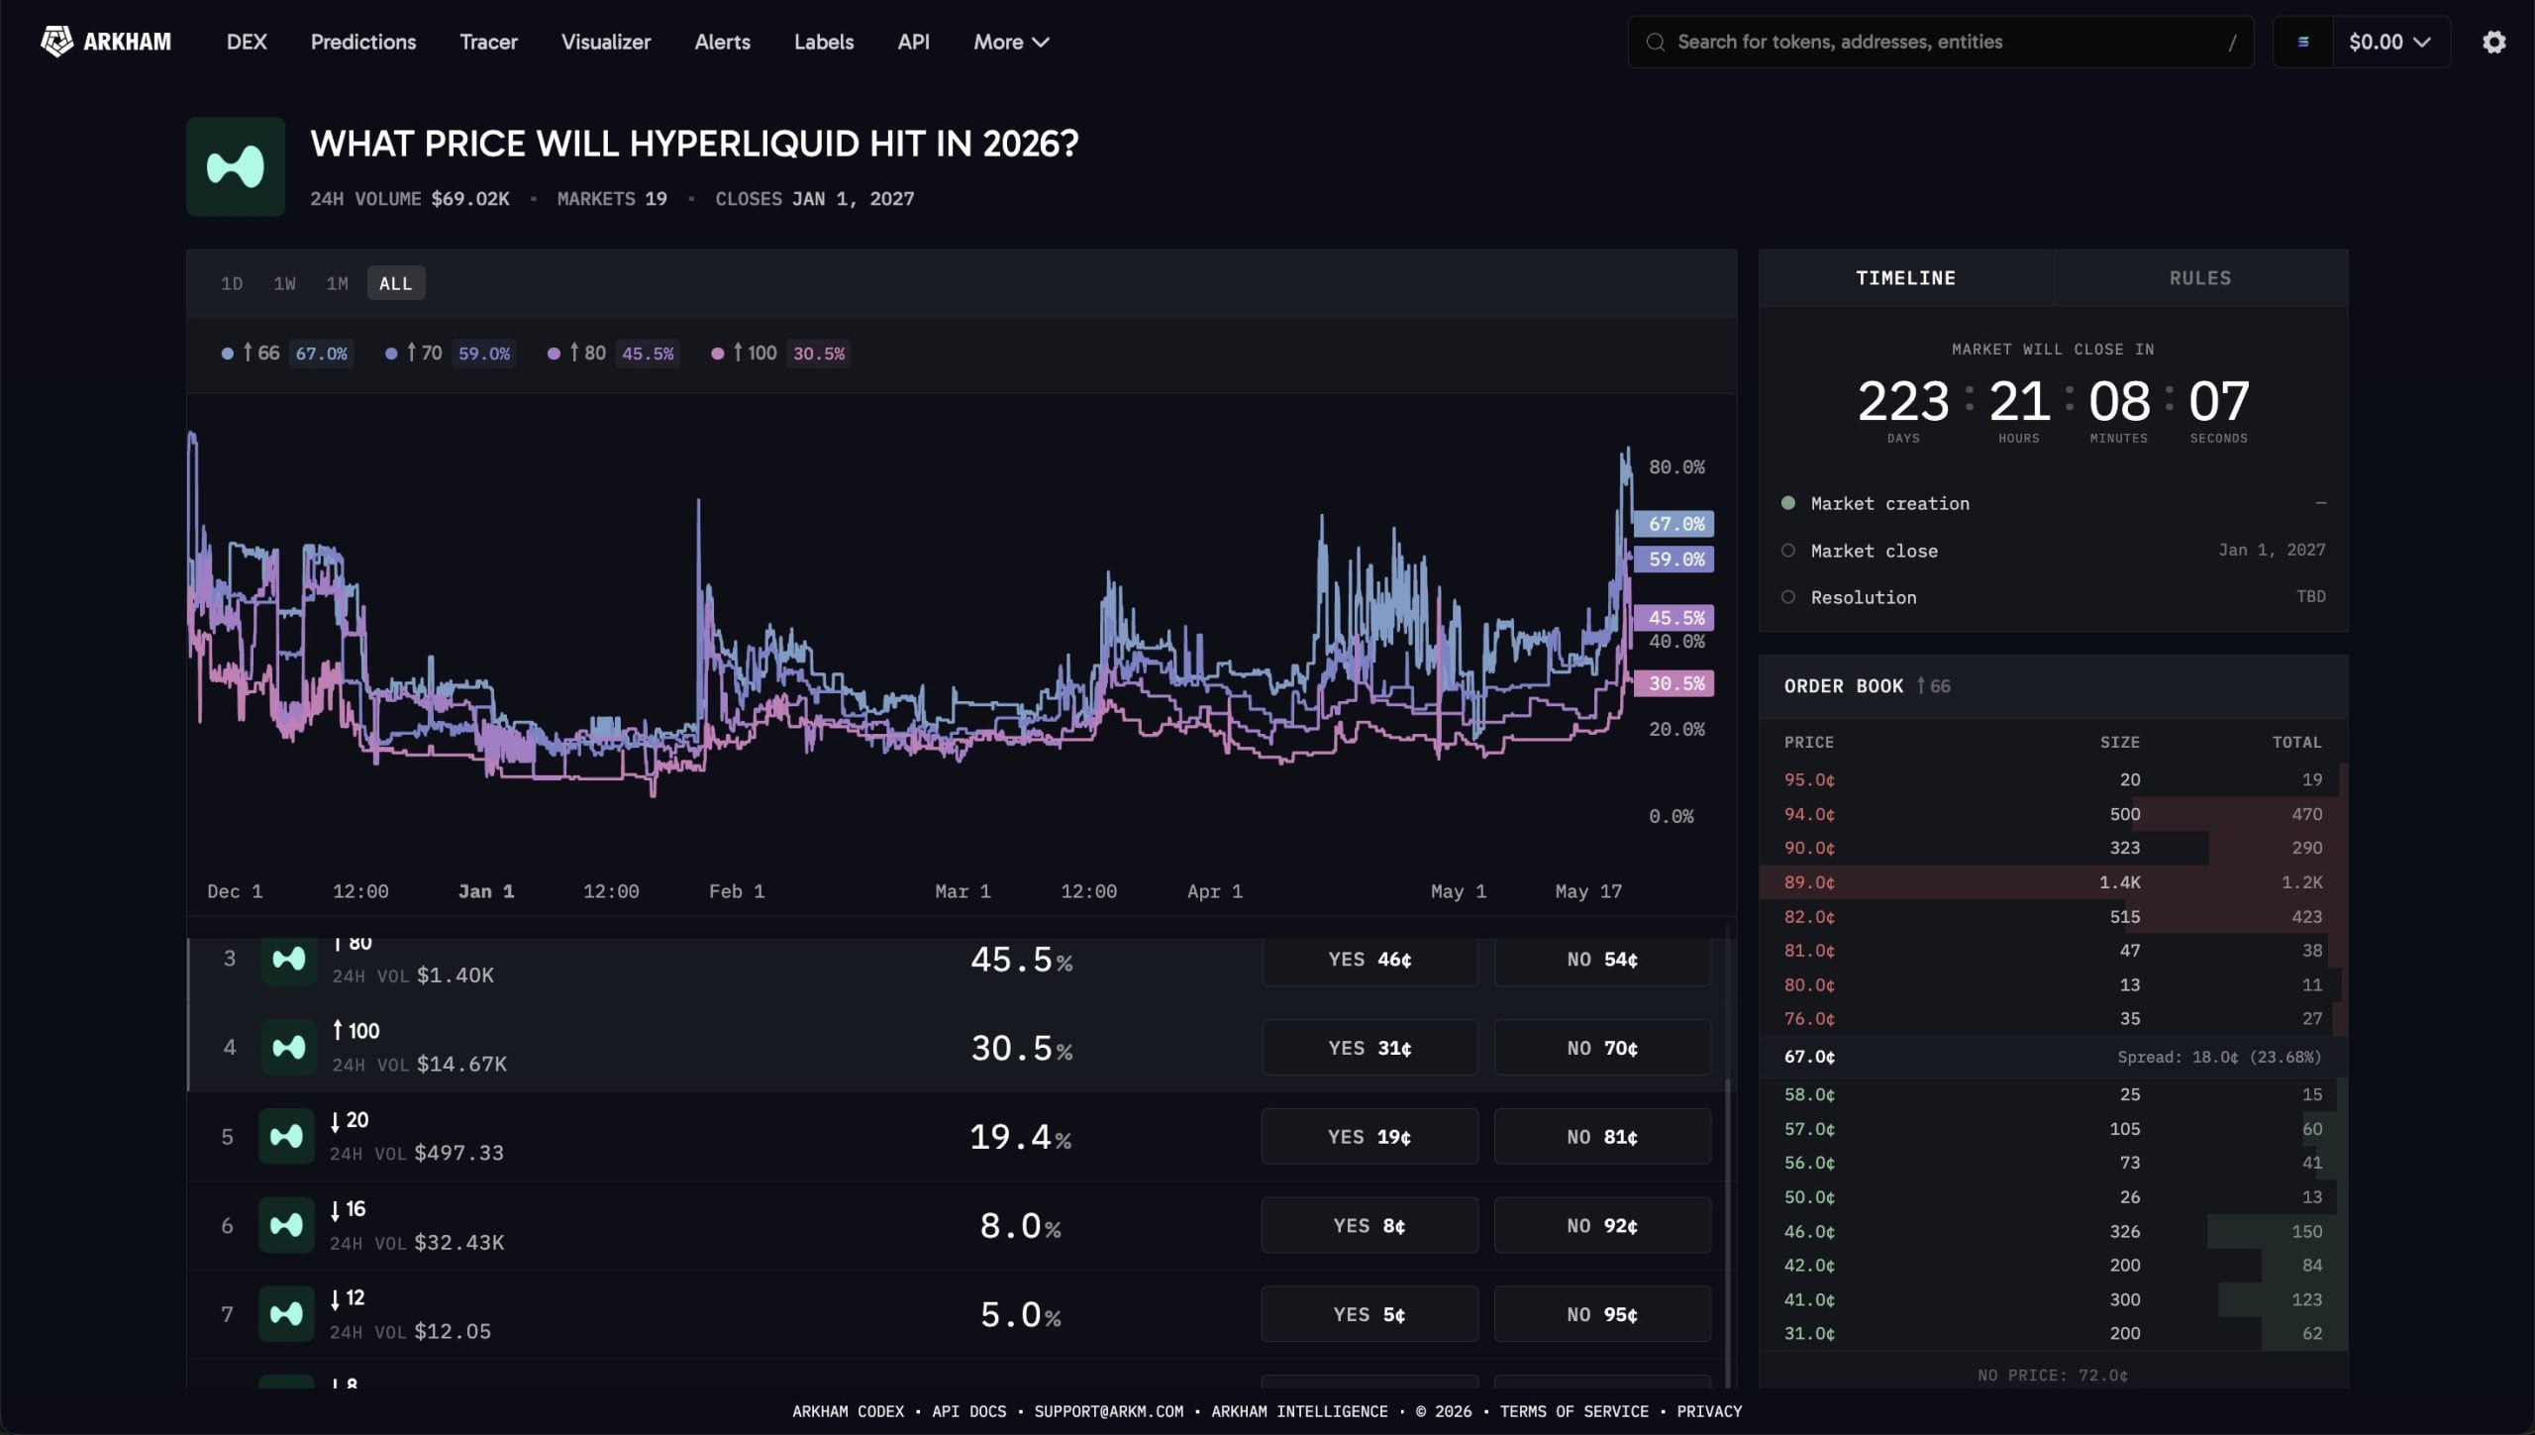The height and width of the screenshot is (1435, 2535).
Task: Select the ALL chart range
Action: coord(395,283)
